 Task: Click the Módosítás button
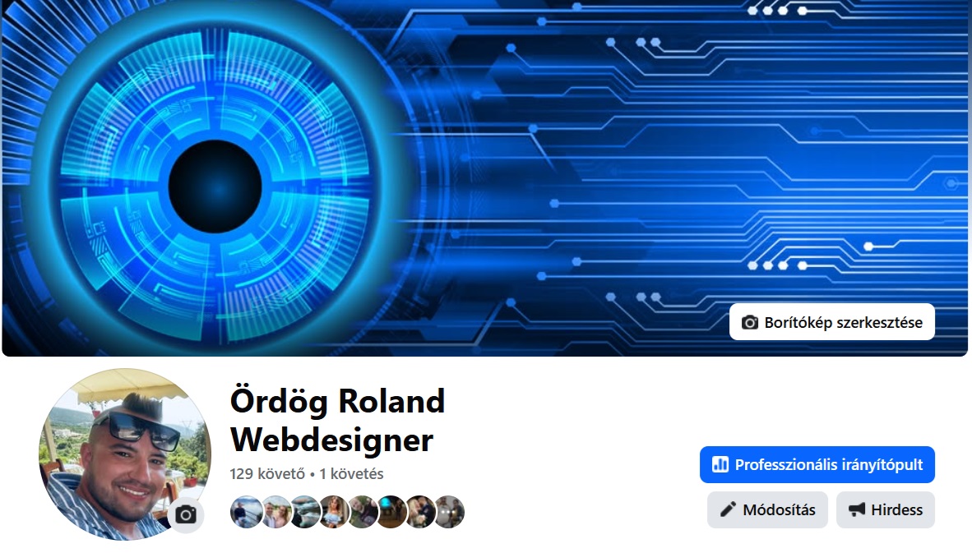(x=767, y=509)
